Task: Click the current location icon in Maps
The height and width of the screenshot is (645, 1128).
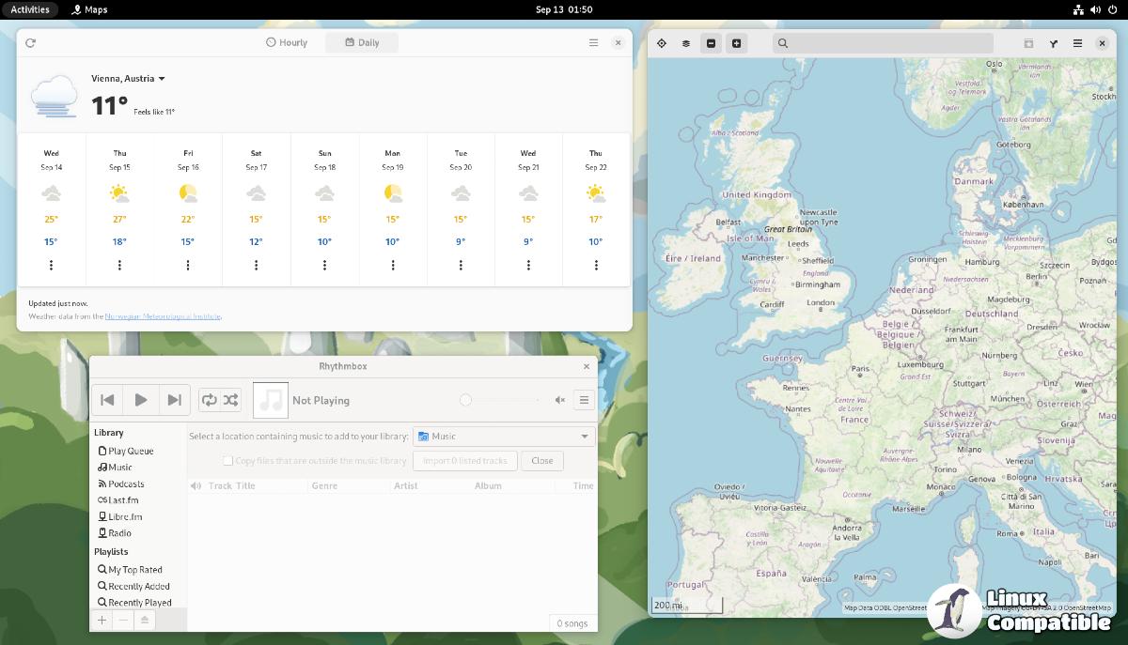Action: pos(662,43)
